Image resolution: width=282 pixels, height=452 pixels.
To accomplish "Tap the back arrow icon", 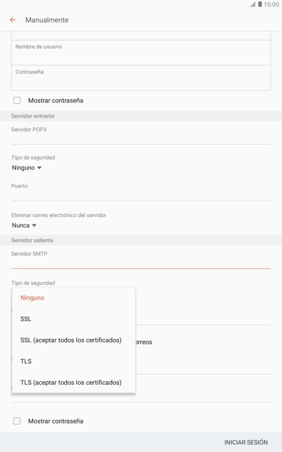I will pyautogui.click(x=13, y=20).
